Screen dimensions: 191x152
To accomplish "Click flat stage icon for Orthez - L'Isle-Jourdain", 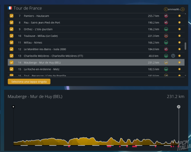I will (166, 29).
